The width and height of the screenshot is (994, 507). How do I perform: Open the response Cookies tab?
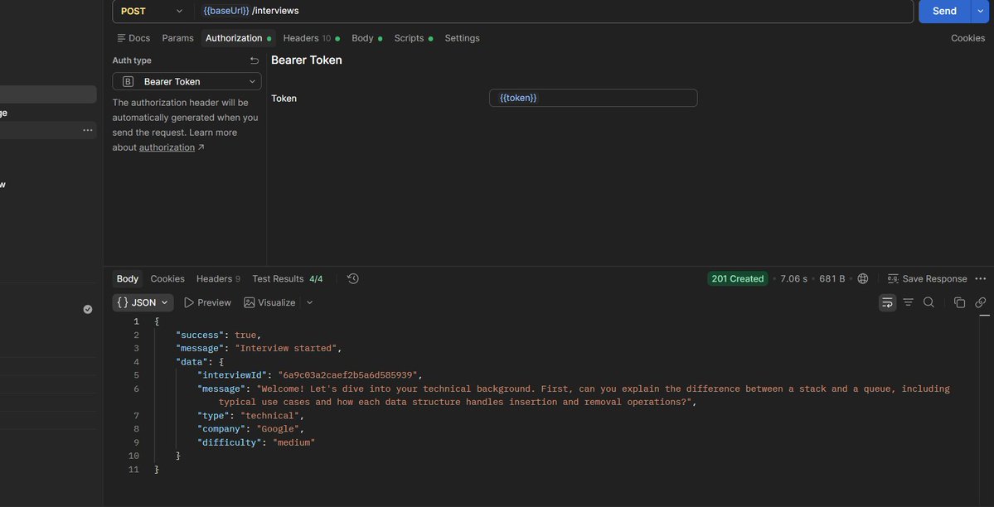point(167,279)
